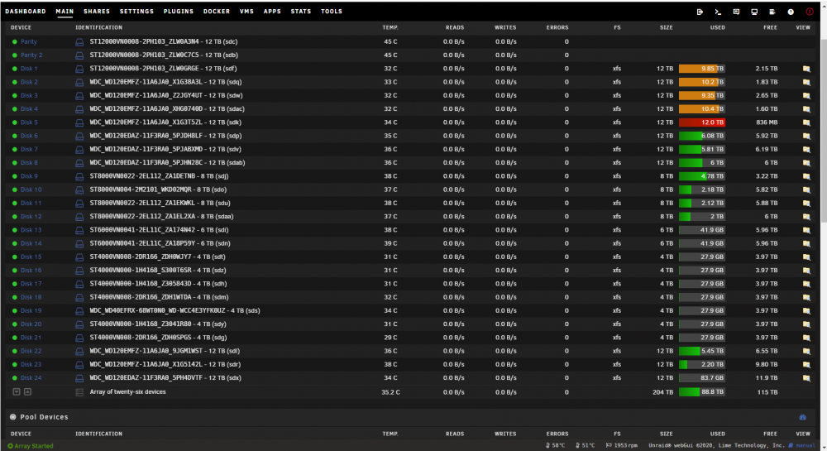The width and height of the screenshot is (827, 451).
Task: Go to the Stats tab
Action: pyautogui.click(x=301, y=12)
